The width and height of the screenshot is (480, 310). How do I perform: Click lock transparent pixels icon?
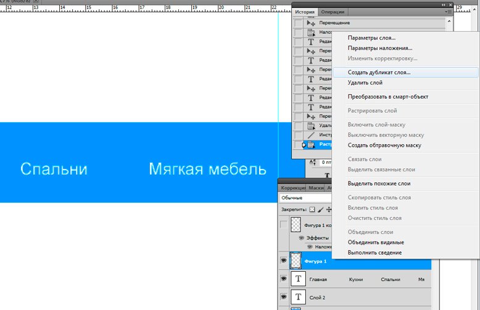click(312, 210)
